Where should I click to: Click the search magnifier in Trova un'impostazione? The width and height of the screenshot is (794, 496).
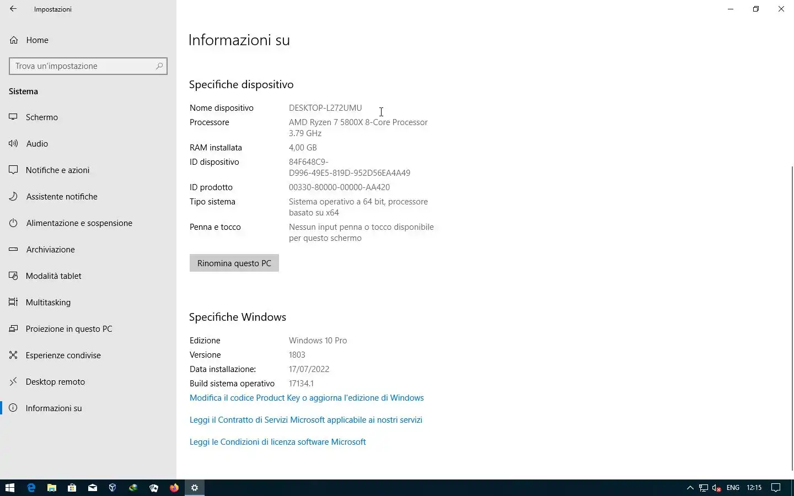(x=159, y=66)
